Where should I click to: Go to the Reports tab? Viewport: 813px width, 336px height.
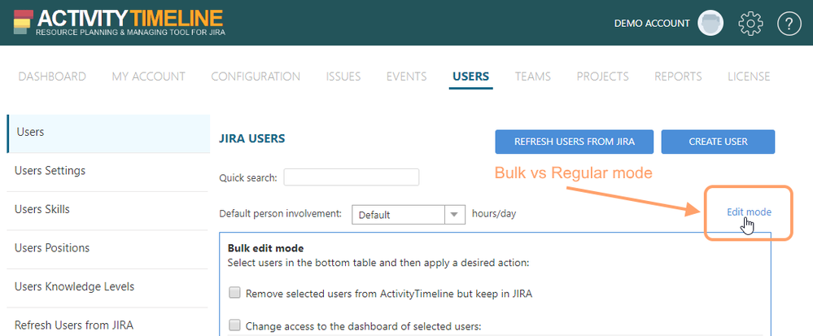pyautogui.click(x=678, y=76)
